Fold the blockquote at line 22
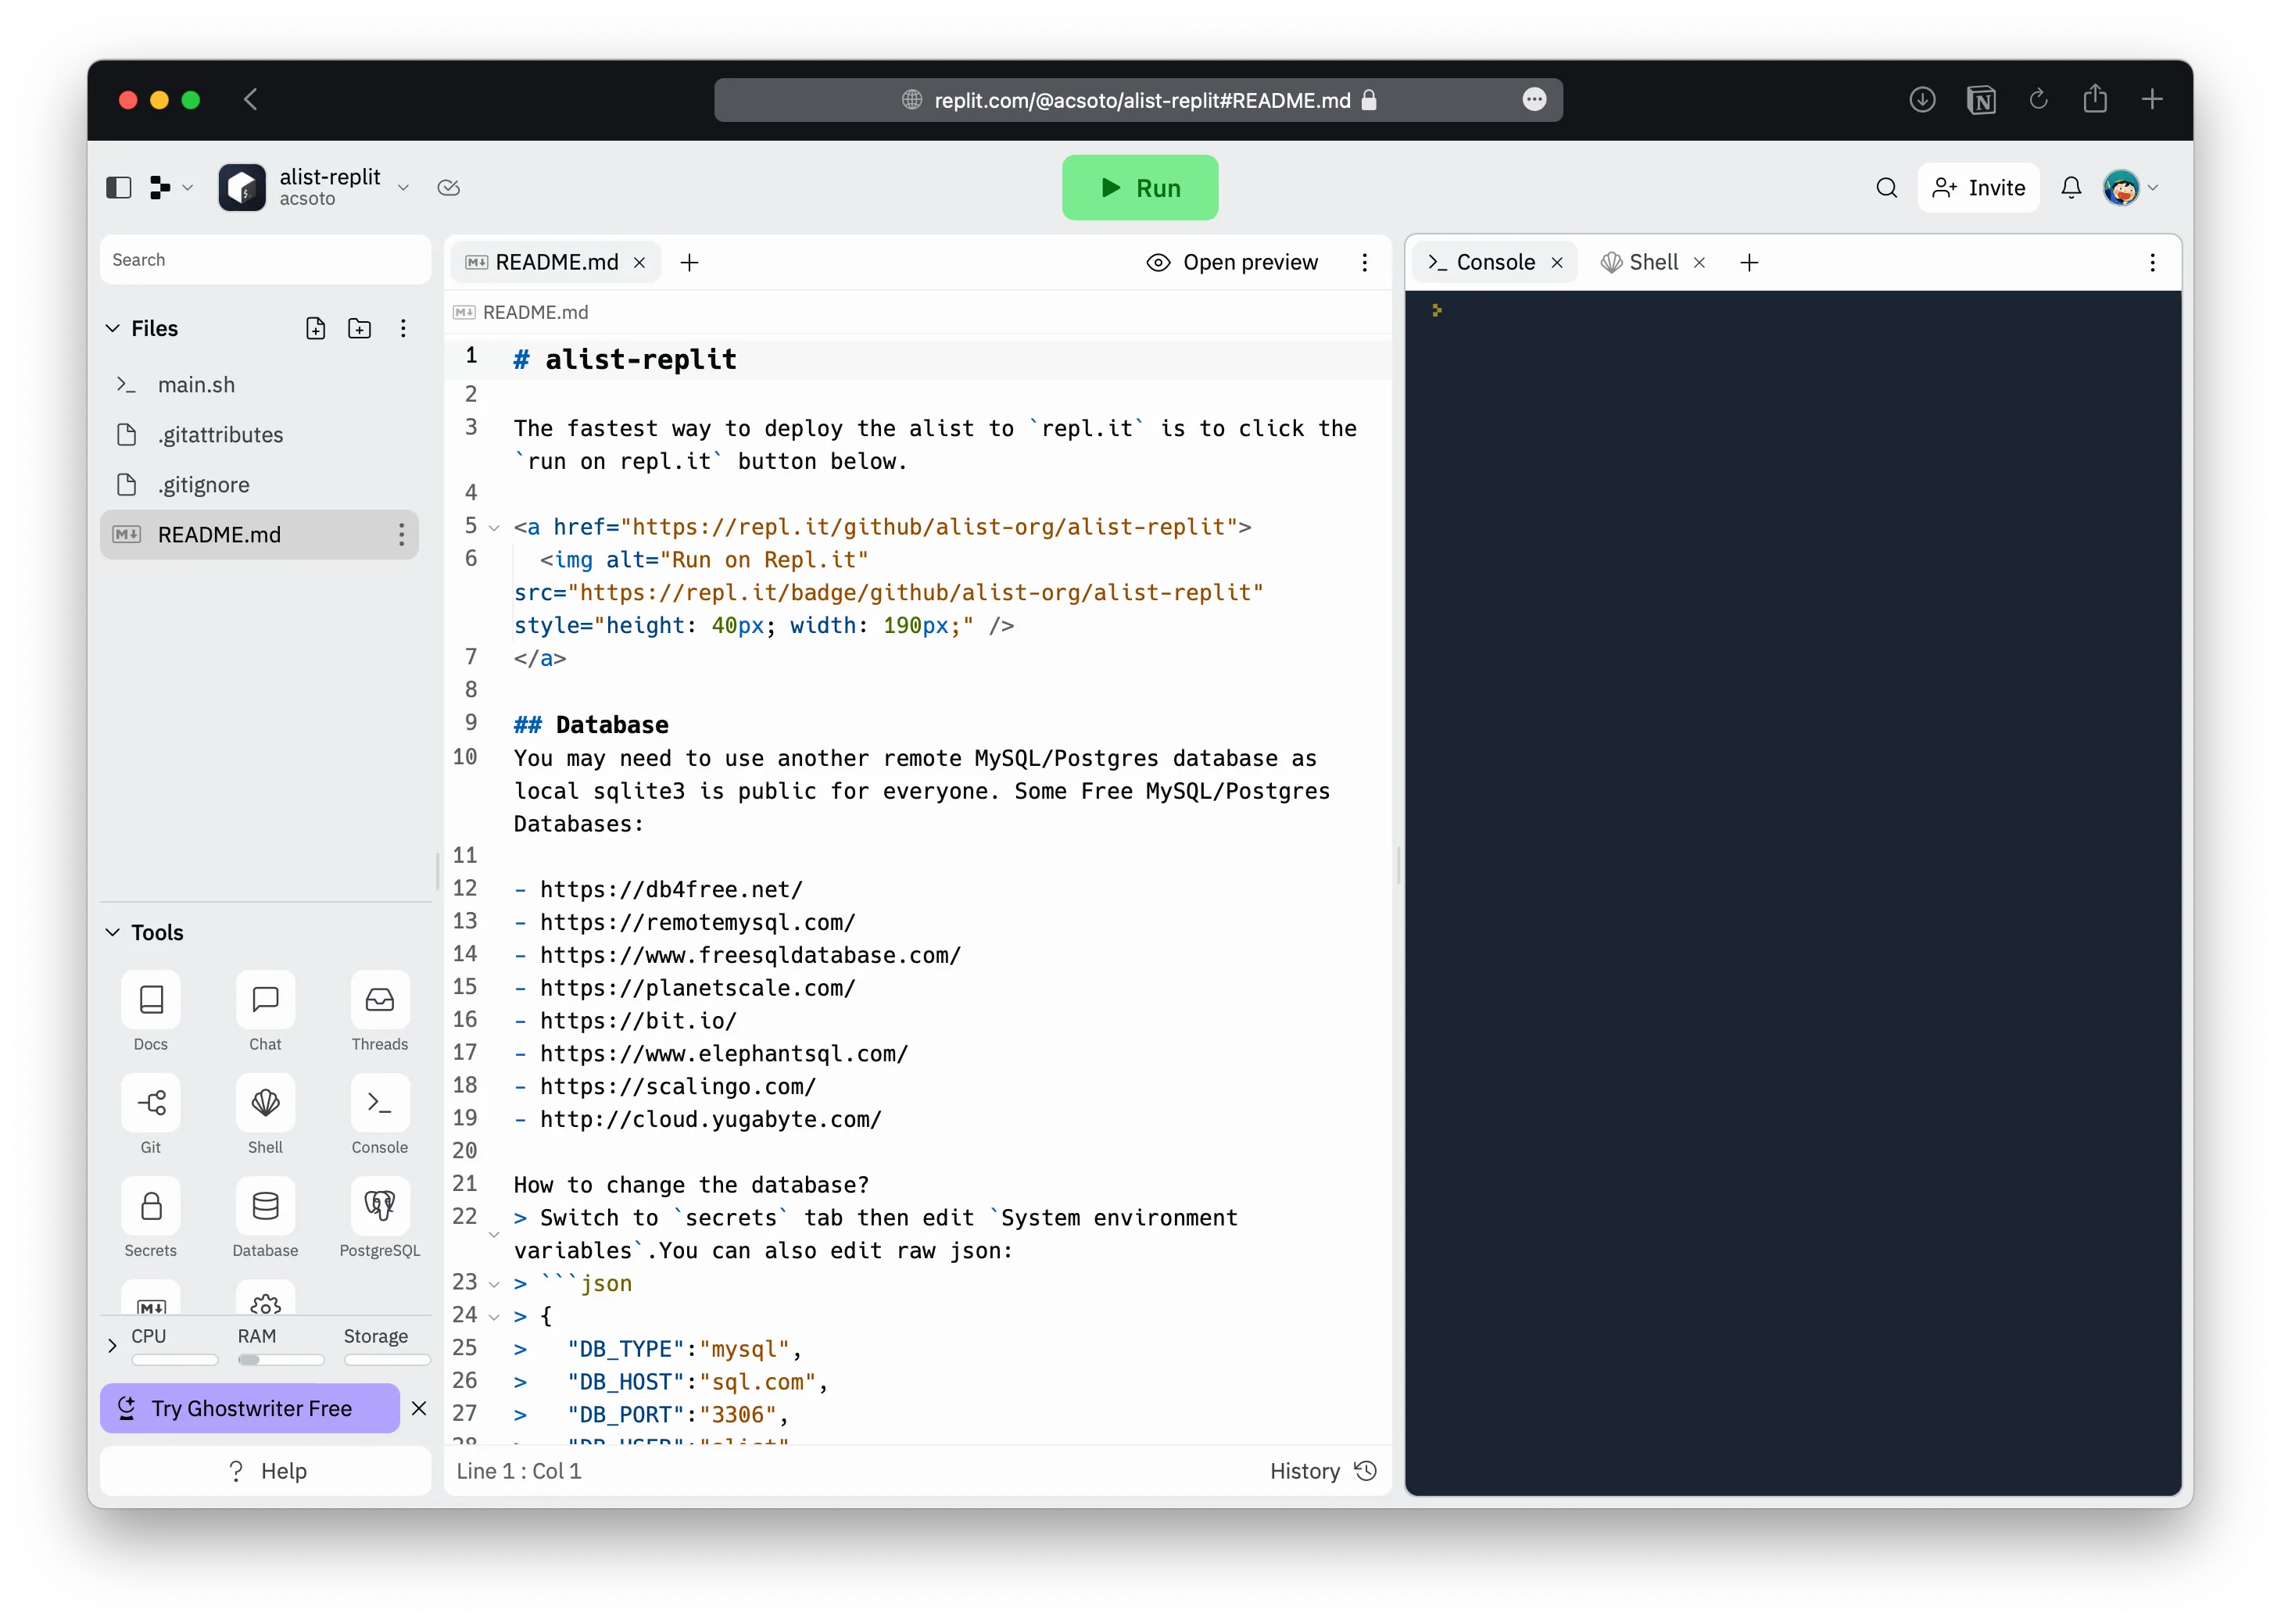The height and width of the screenshot is (1624, 2281). coord(494,1235)
